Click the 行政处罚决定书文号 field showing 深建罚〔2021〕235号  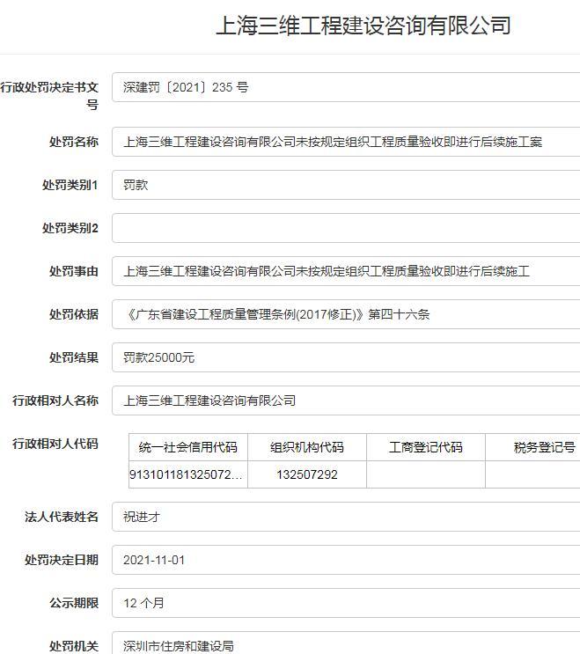[346, 87]
